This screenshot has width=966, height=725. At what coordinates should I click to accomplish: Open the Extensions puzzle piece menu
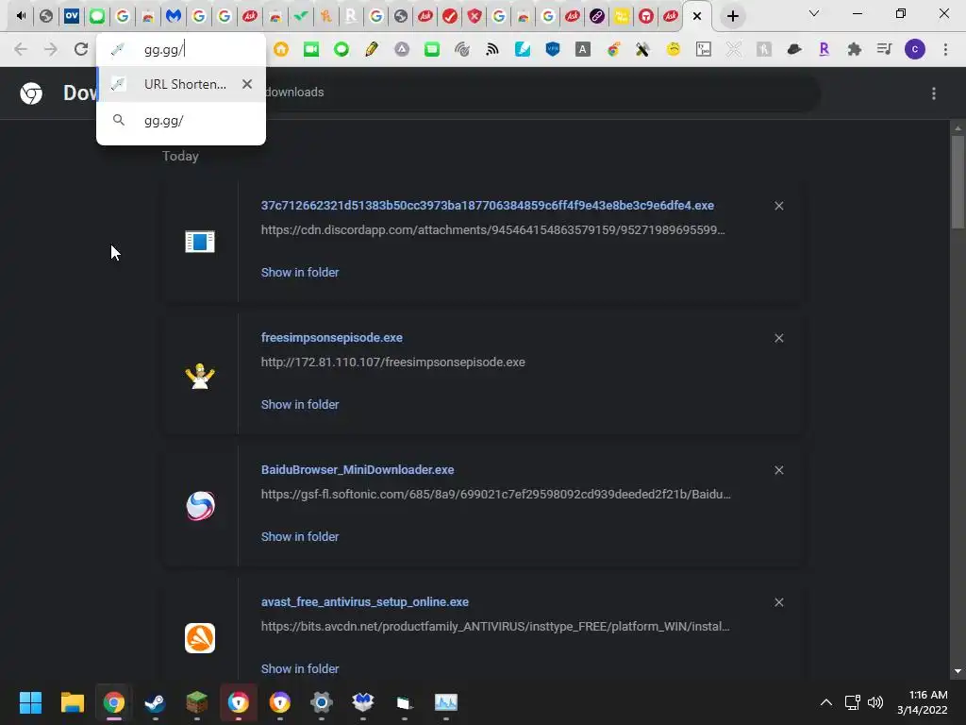click(x=855, y=49)
